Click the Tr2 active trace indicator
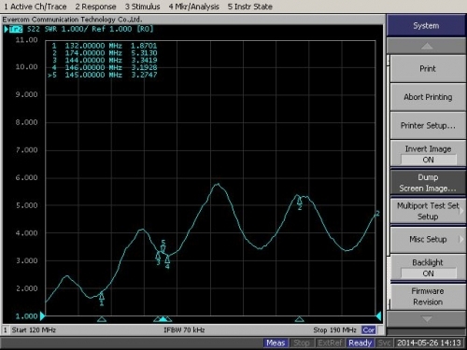Viewport: 467px width, 350px height. pyautogui.click(x=16, y=29)
